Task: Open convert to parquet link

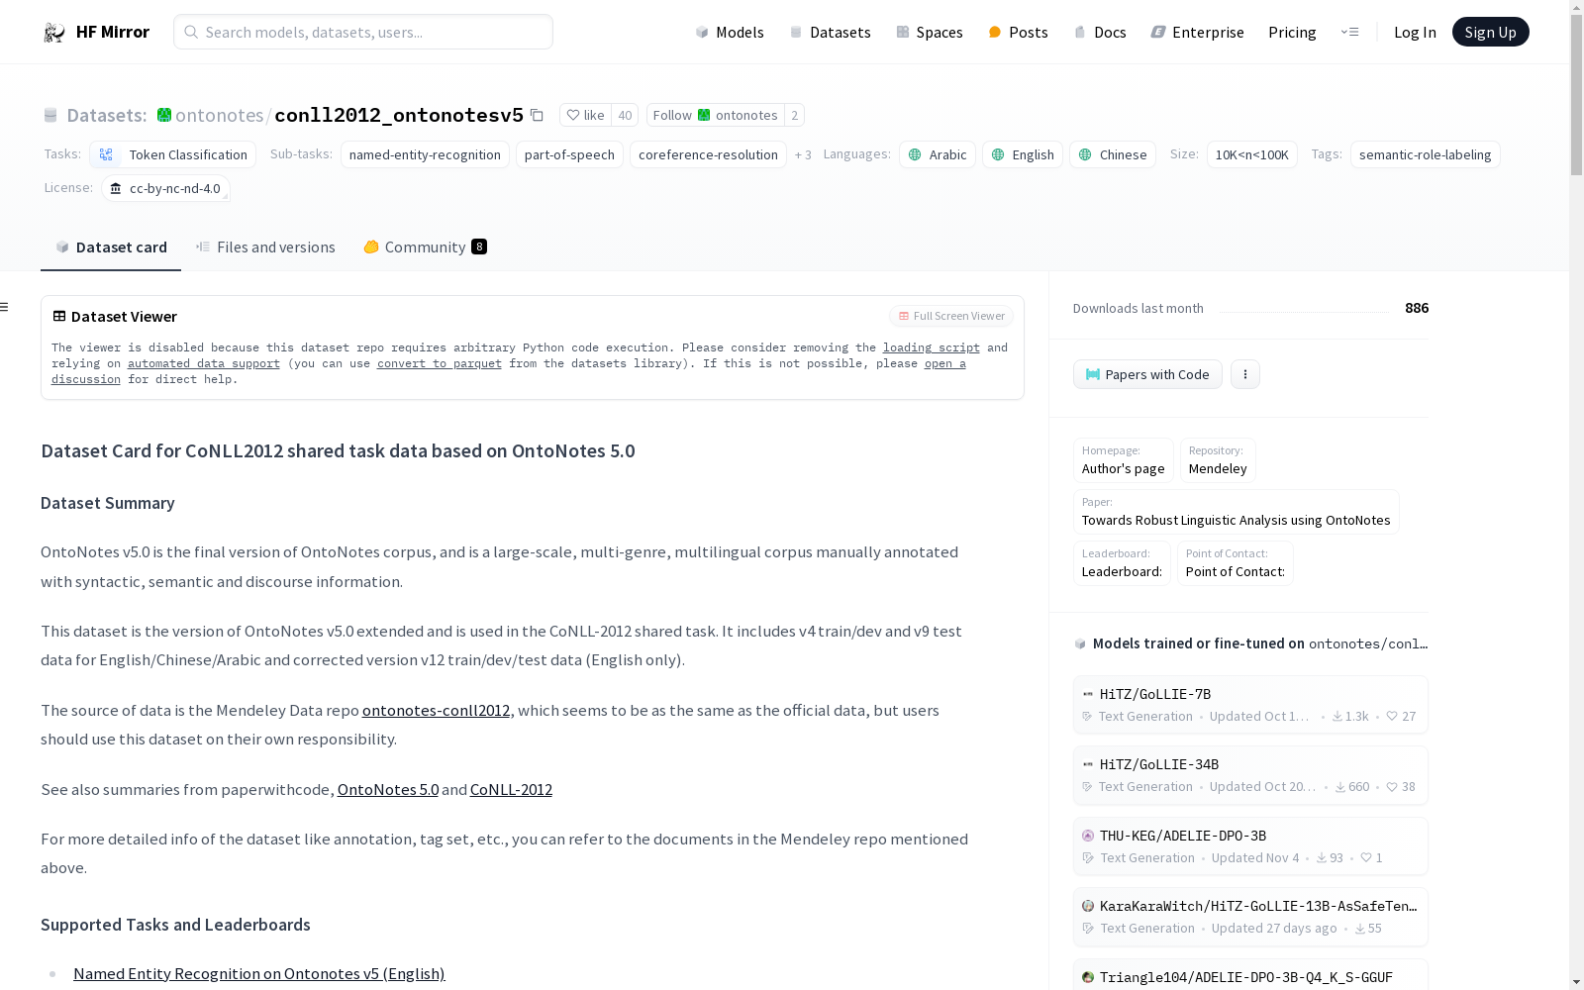Action: pos(440,363)
